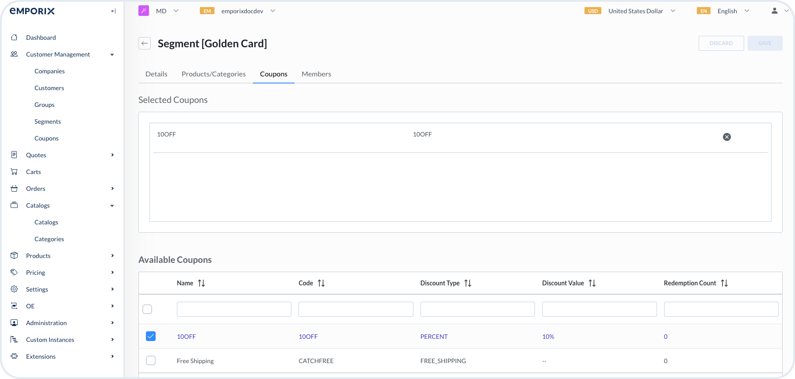Image resolution: width=795 pixels, height=379 pixels.
Task: Toggle the select-all coupons checkbox
Action: 147,309
